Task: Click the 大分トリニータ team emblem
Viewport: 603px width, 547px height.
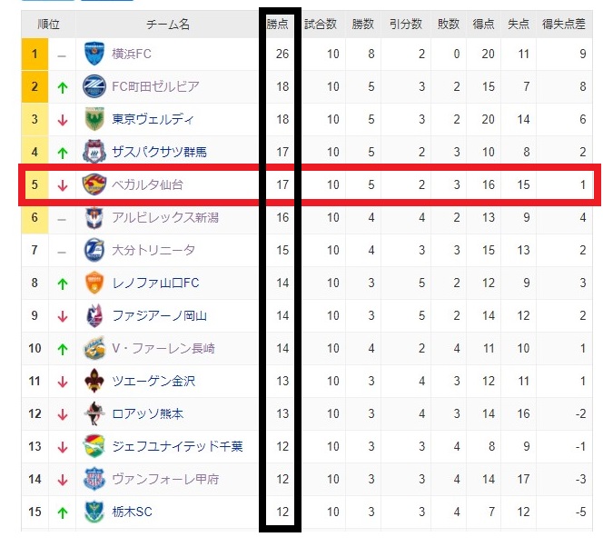Action: (x=94, y=251)
